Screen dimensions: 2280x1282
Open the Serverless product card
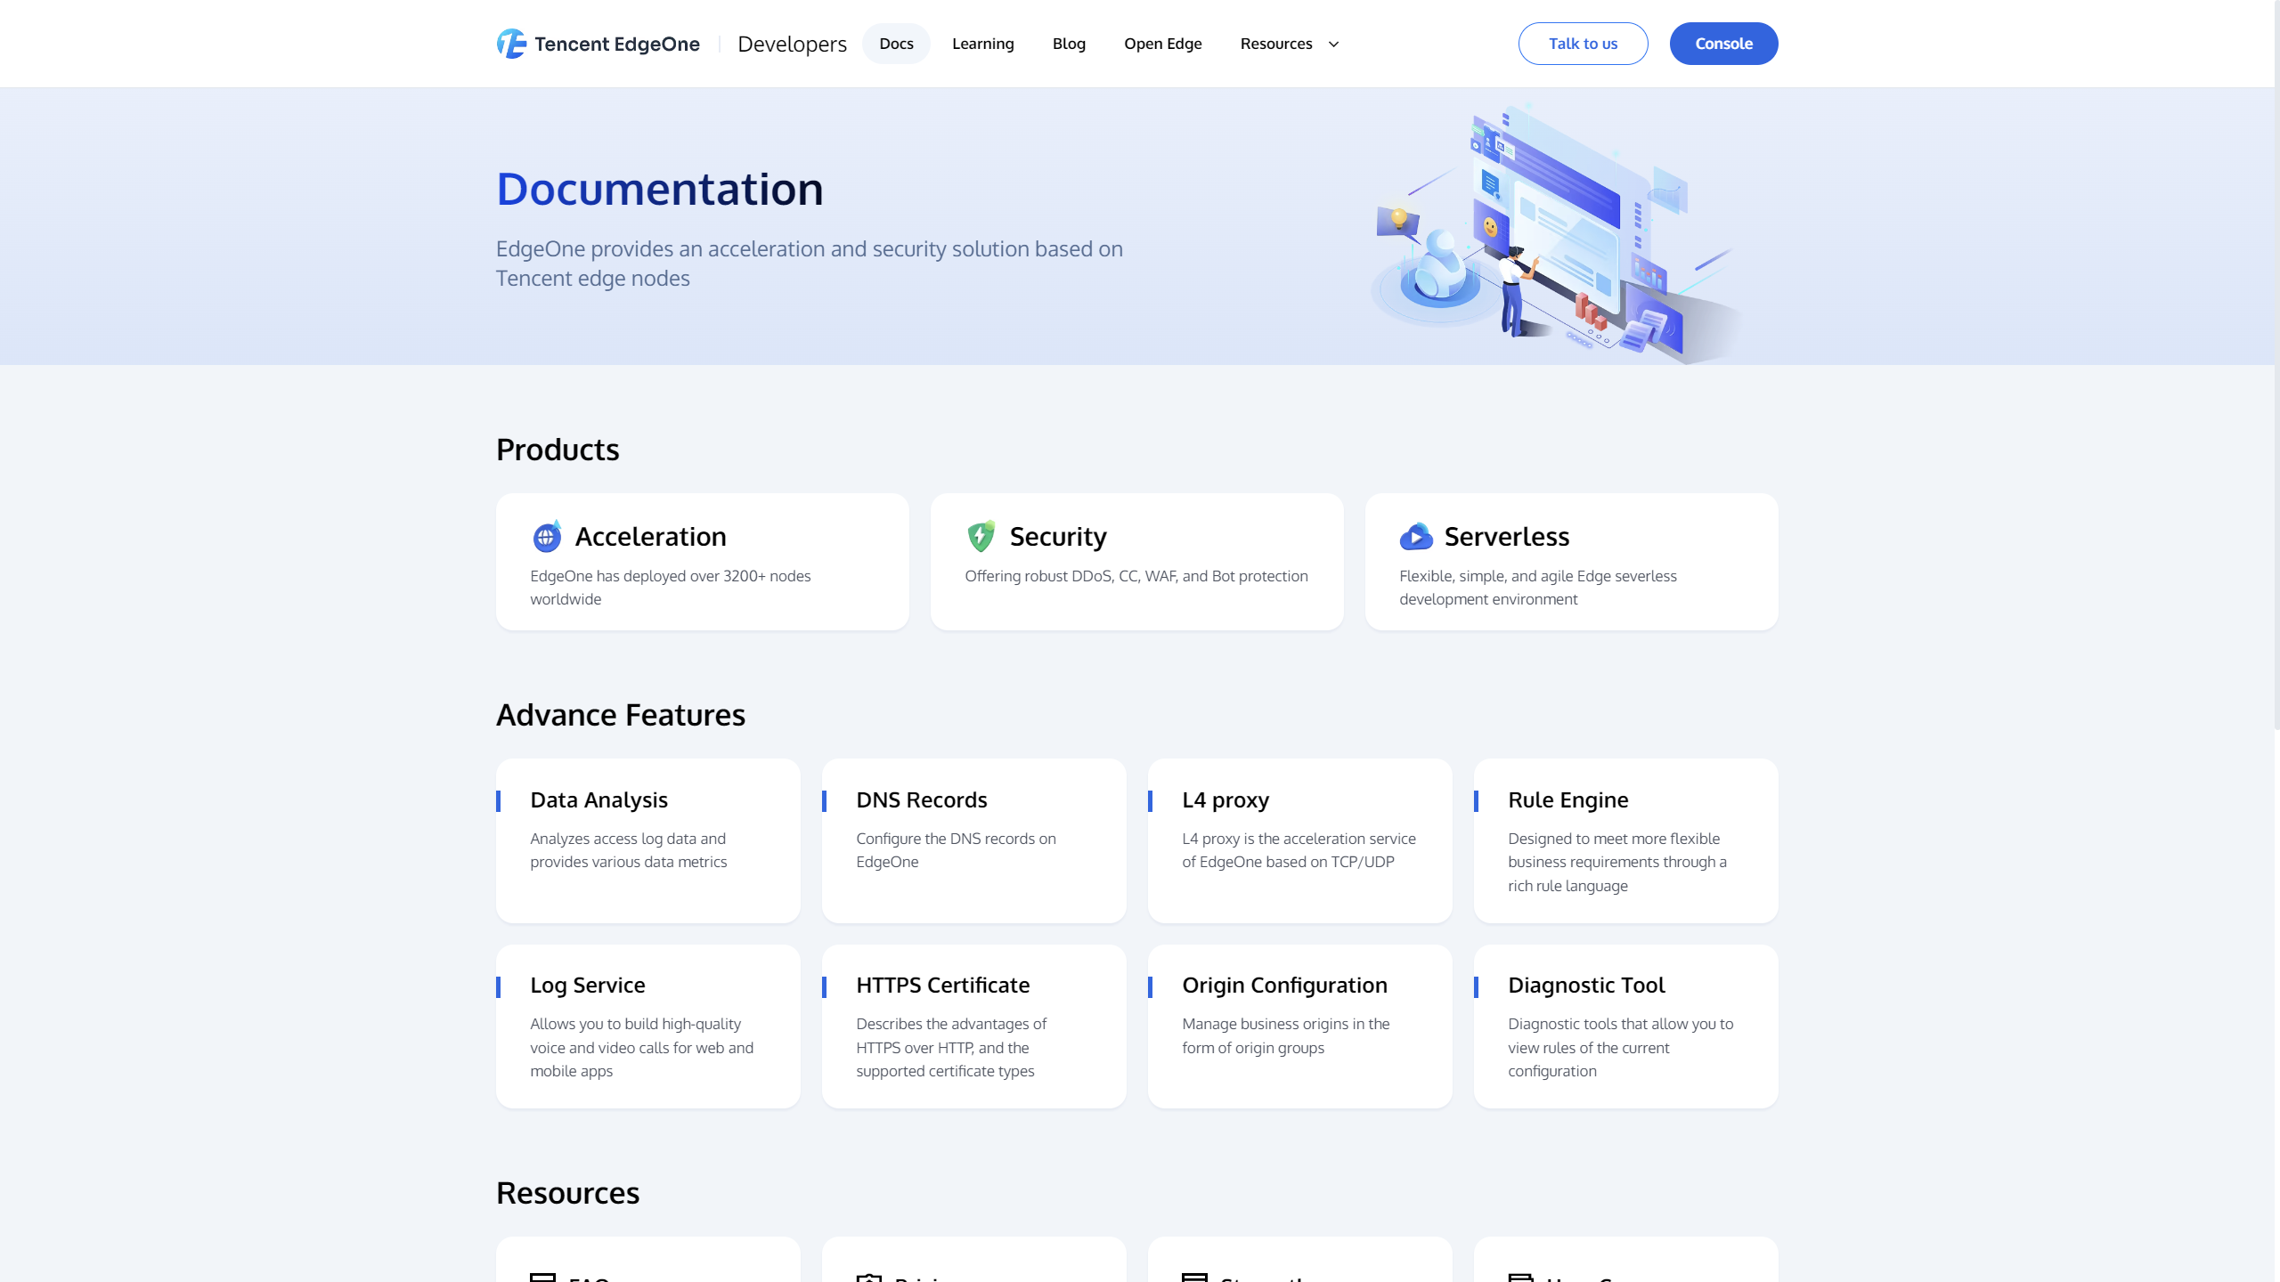pos(1571,562)
